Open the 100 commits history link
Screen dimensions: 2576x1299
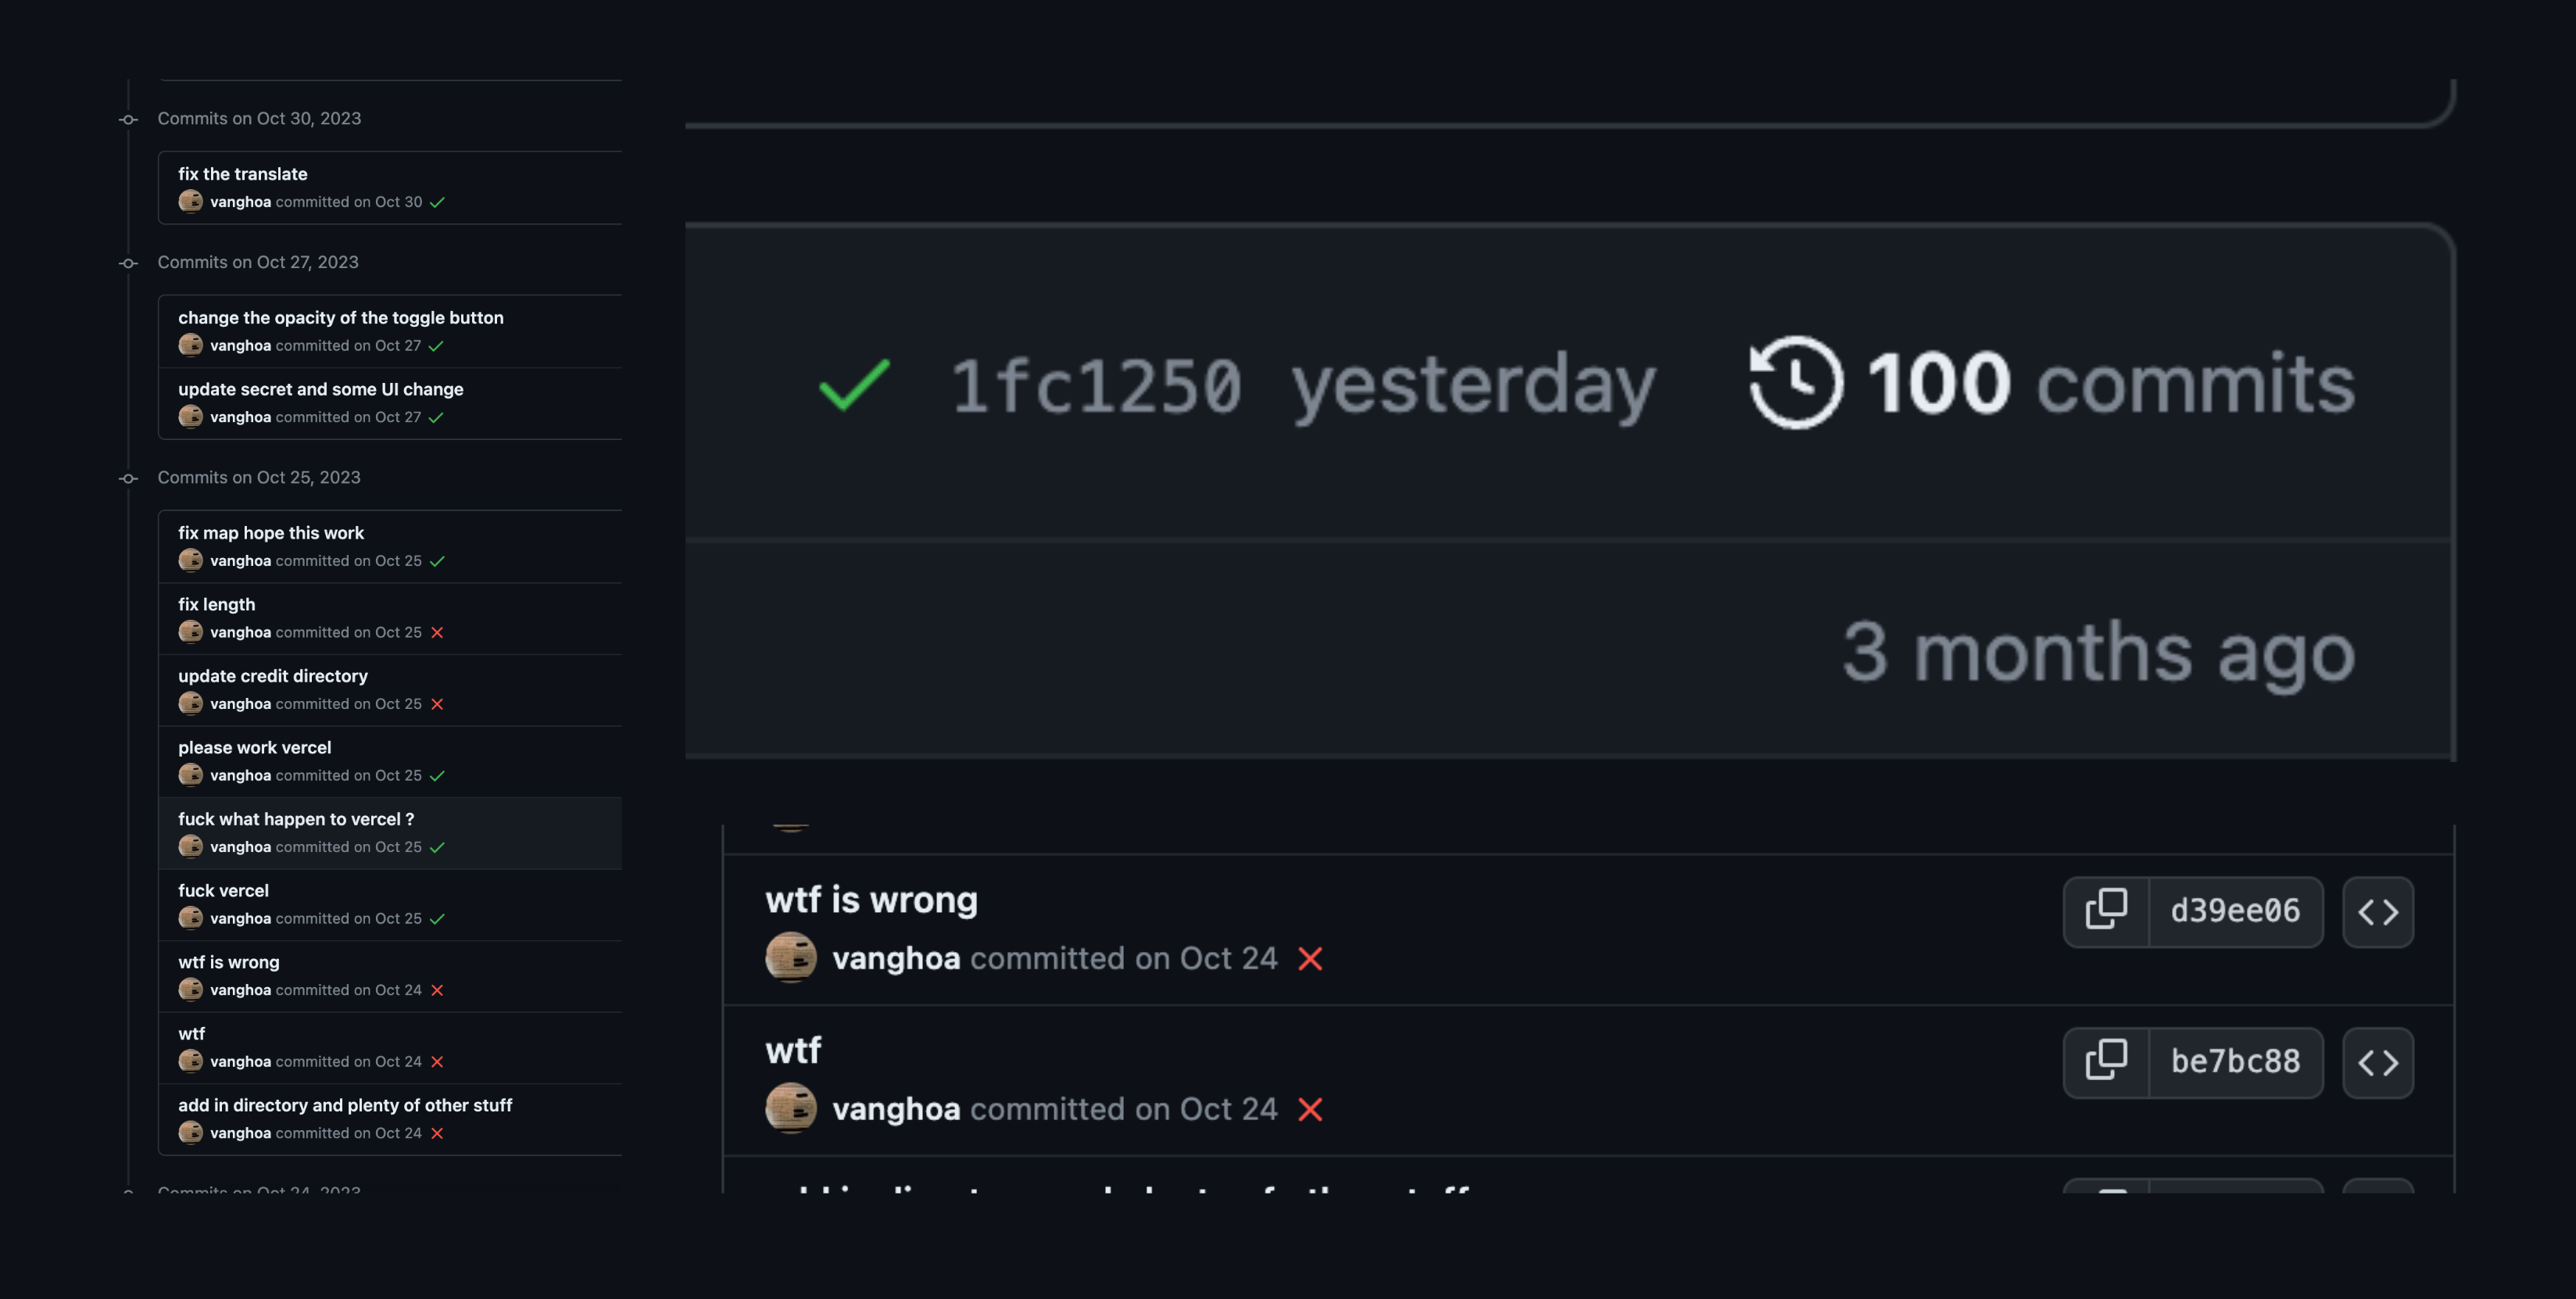pos(2110,383)
